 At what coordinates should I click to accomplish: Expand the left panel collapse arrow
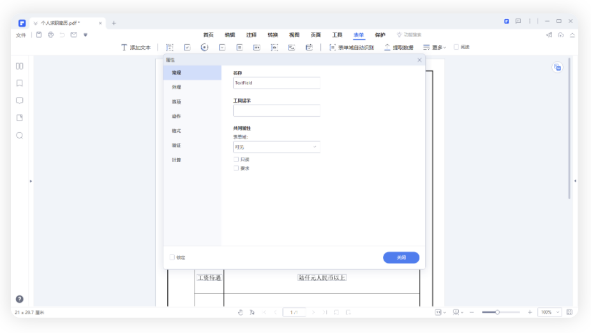[x=31, y=181]
